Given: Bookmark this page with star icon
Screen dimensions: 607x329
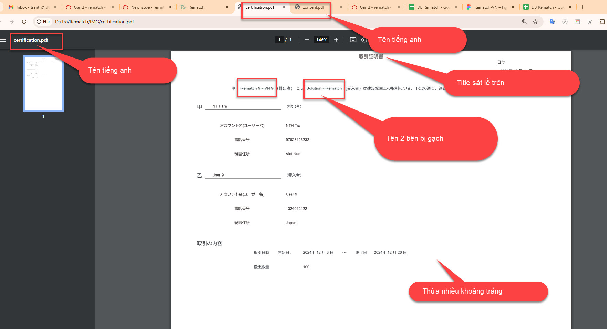Looking at the screenshot, I should tap(535, 22).
